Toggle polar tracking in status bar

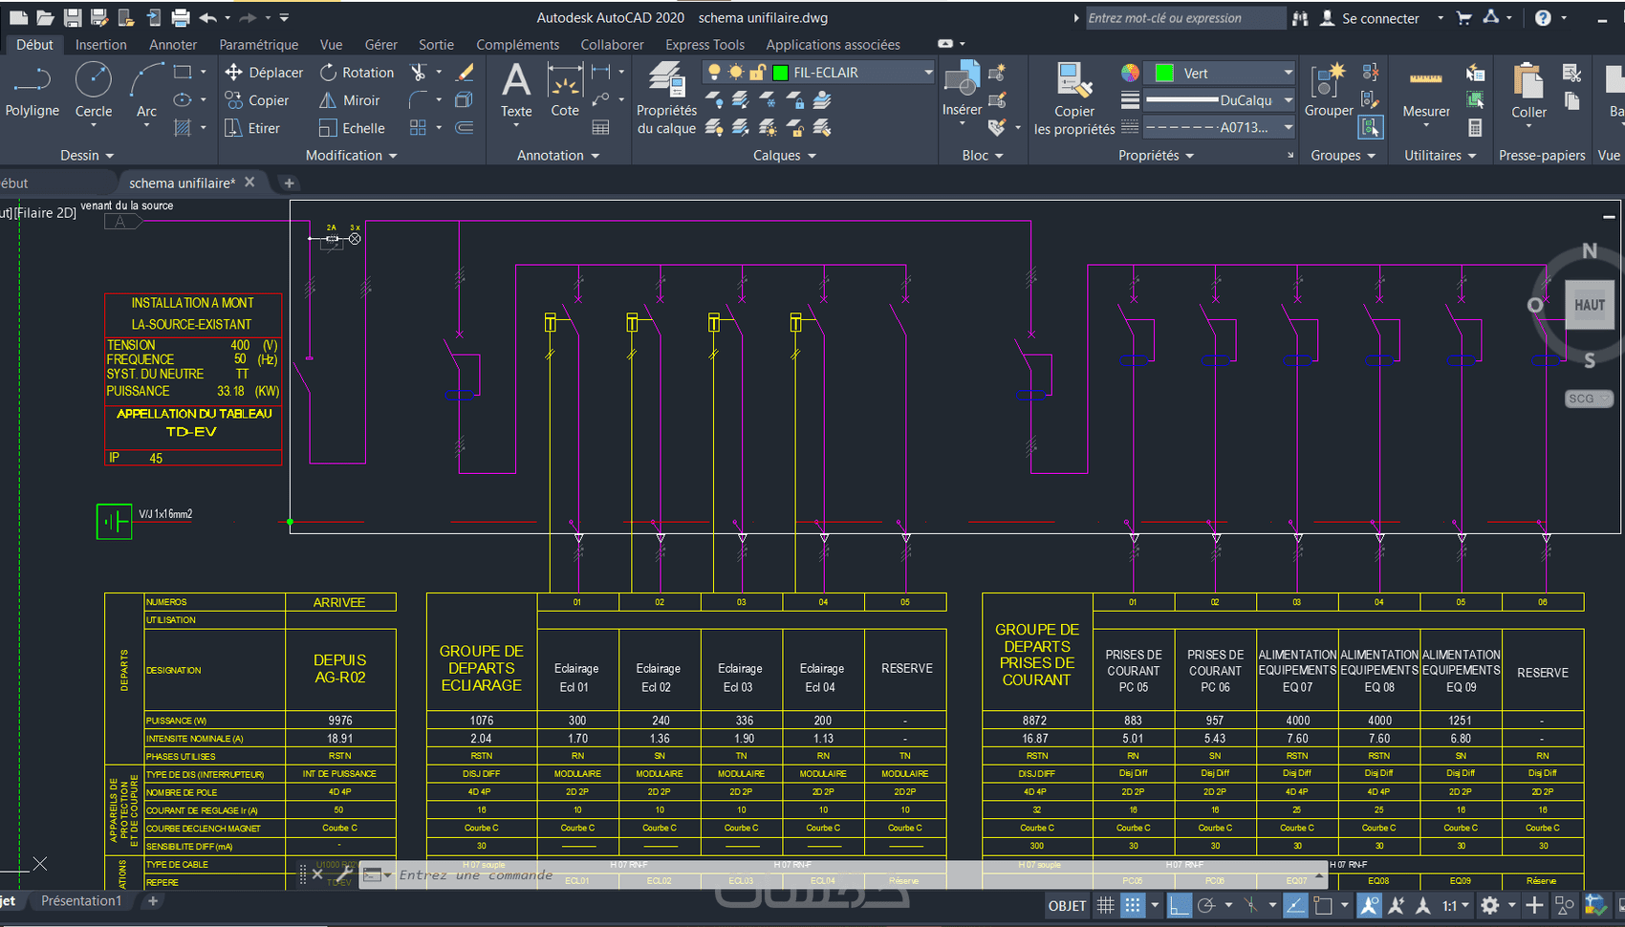(1206, 905)
